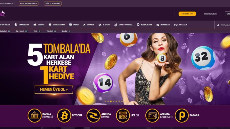The image size is (230, 129).
Task: Open the Güncel Adresimiz button
Action: 53,4
